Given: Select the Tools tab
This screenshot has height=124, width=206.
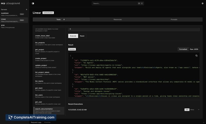Looking at the screenshot, I should 61,20.
